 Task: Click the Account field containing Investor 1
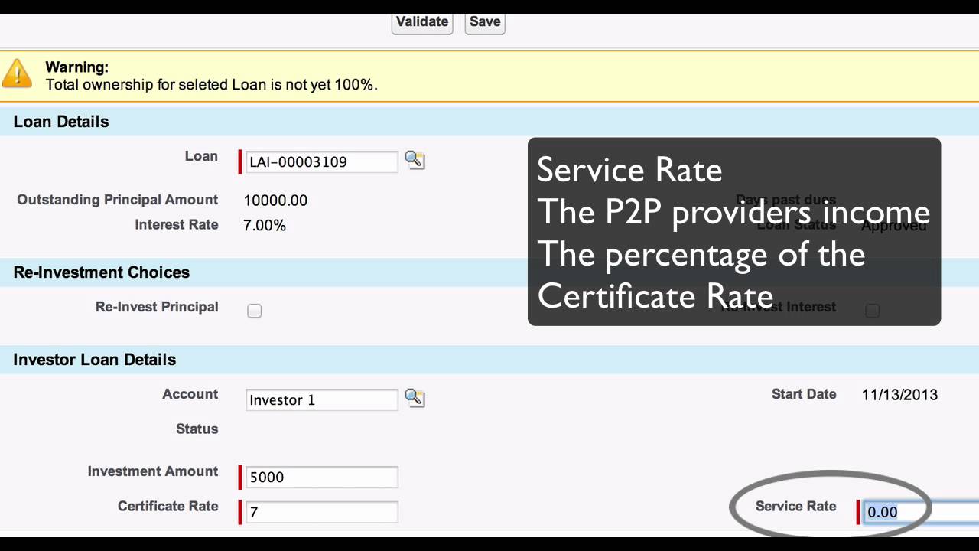[x=322, y=399]
